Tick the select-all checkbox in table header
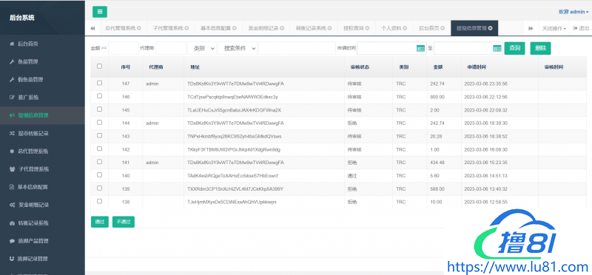The height and width of the screenshot is (275, 592). [x=100, y=66]
